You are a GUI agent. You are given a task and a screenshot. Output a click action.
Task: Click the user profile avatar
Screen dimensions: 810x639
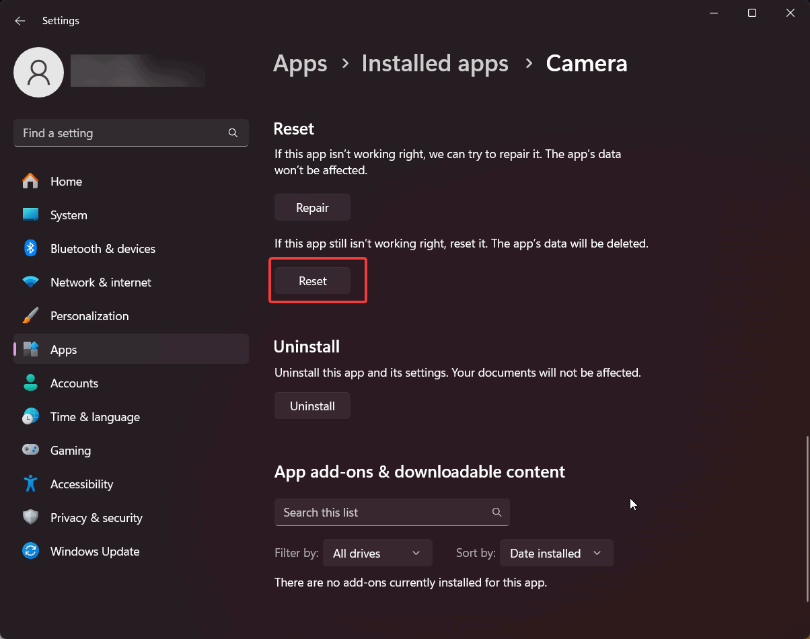tap(39, 72)
